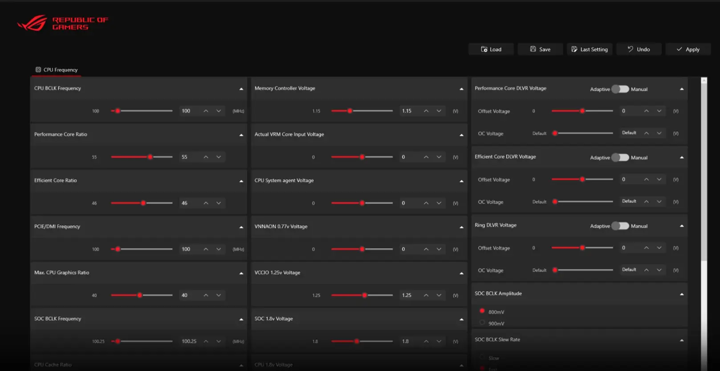The image size is (720, 371).
Task: Click the Load profile icon
Action: click(x=484, y=49)
